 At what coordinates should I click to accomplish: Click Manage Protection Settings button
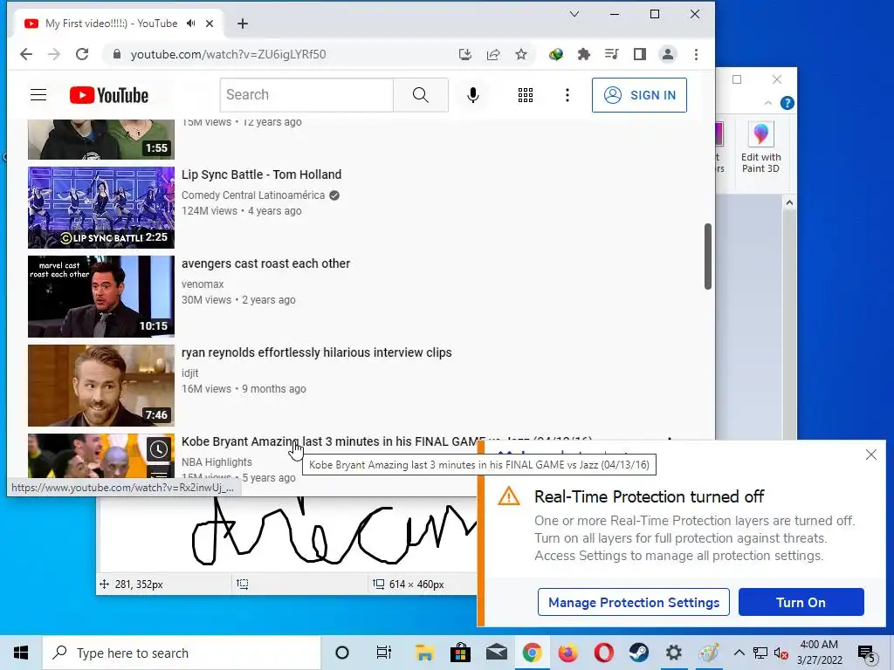[634, 602]
